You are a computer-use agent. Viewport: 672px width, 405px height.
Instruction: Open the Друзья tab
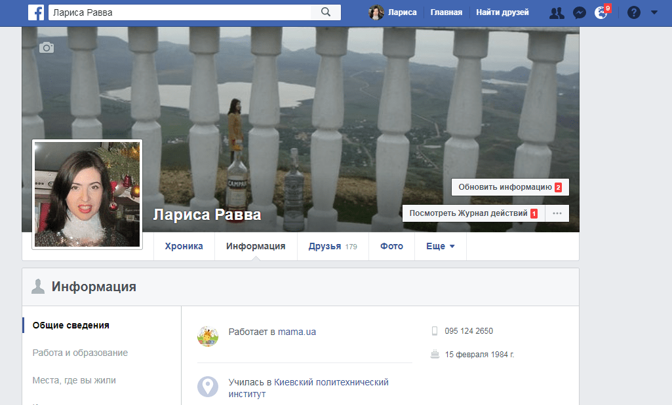click(332, 247)
